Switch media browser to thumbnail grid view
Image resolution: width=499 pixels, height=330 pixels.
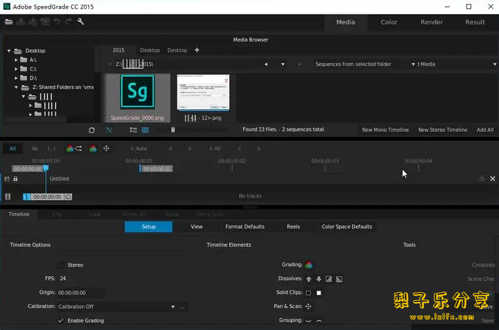[145, 130]
